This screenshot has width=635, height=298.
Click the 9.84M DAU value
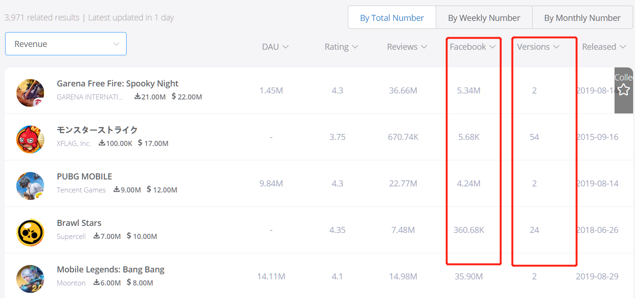coord(271,183)
